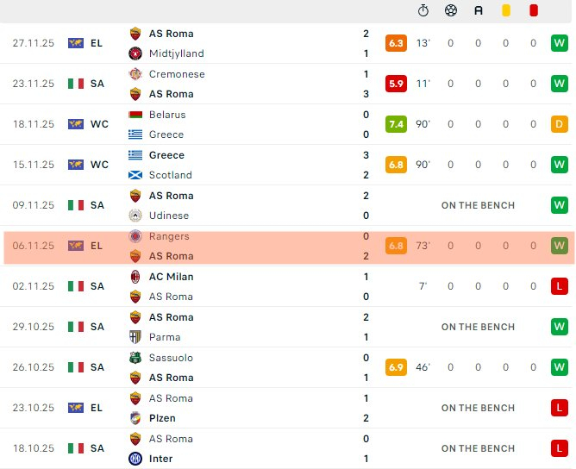The width and height of the screenshot is (576, 469).
Task: Open the Sassuolo team link
Action: pos(171,358)
